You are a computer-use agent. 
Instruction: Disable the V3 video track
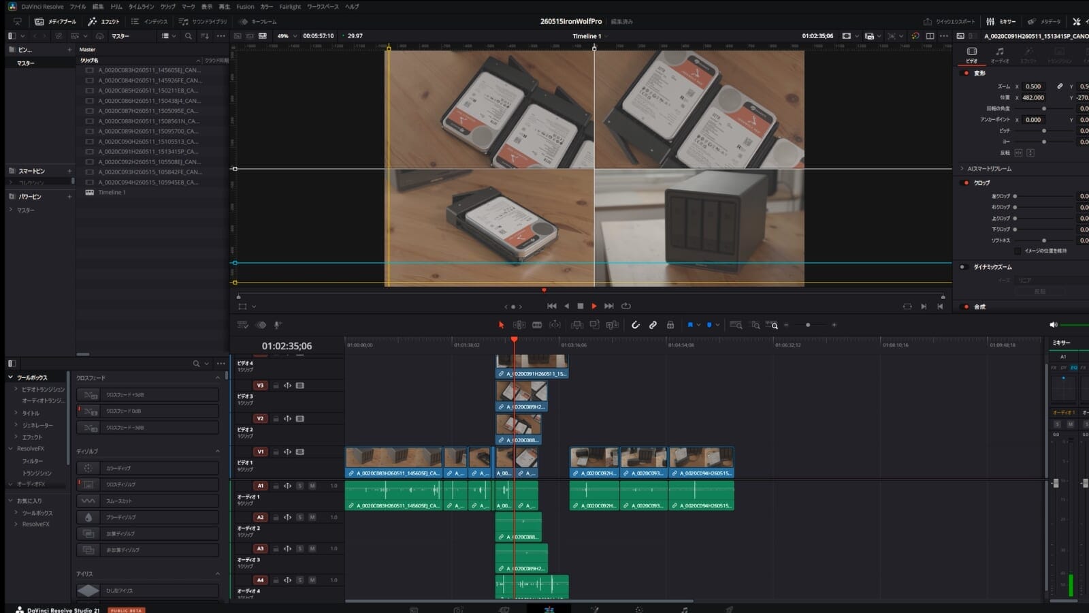pos(299,386)
